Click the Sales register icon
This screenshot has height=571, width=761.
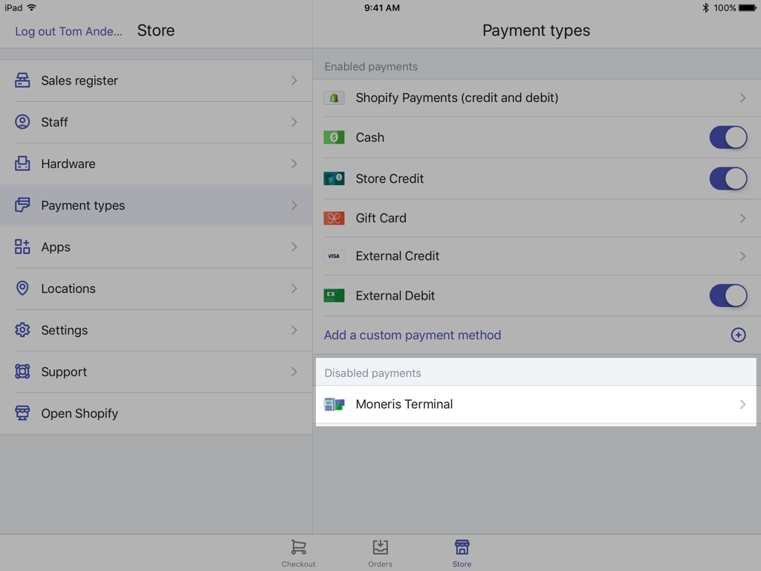tap(22, 80)
